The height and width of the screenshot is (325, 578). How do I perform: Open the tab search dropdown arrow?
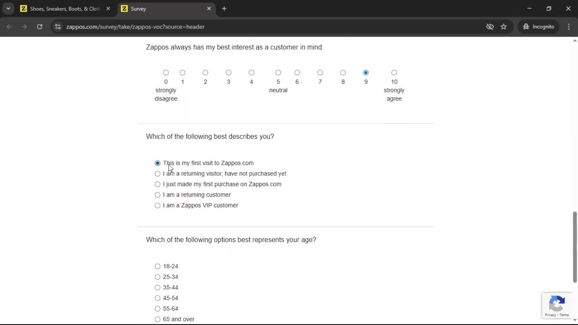coord(8,9)
